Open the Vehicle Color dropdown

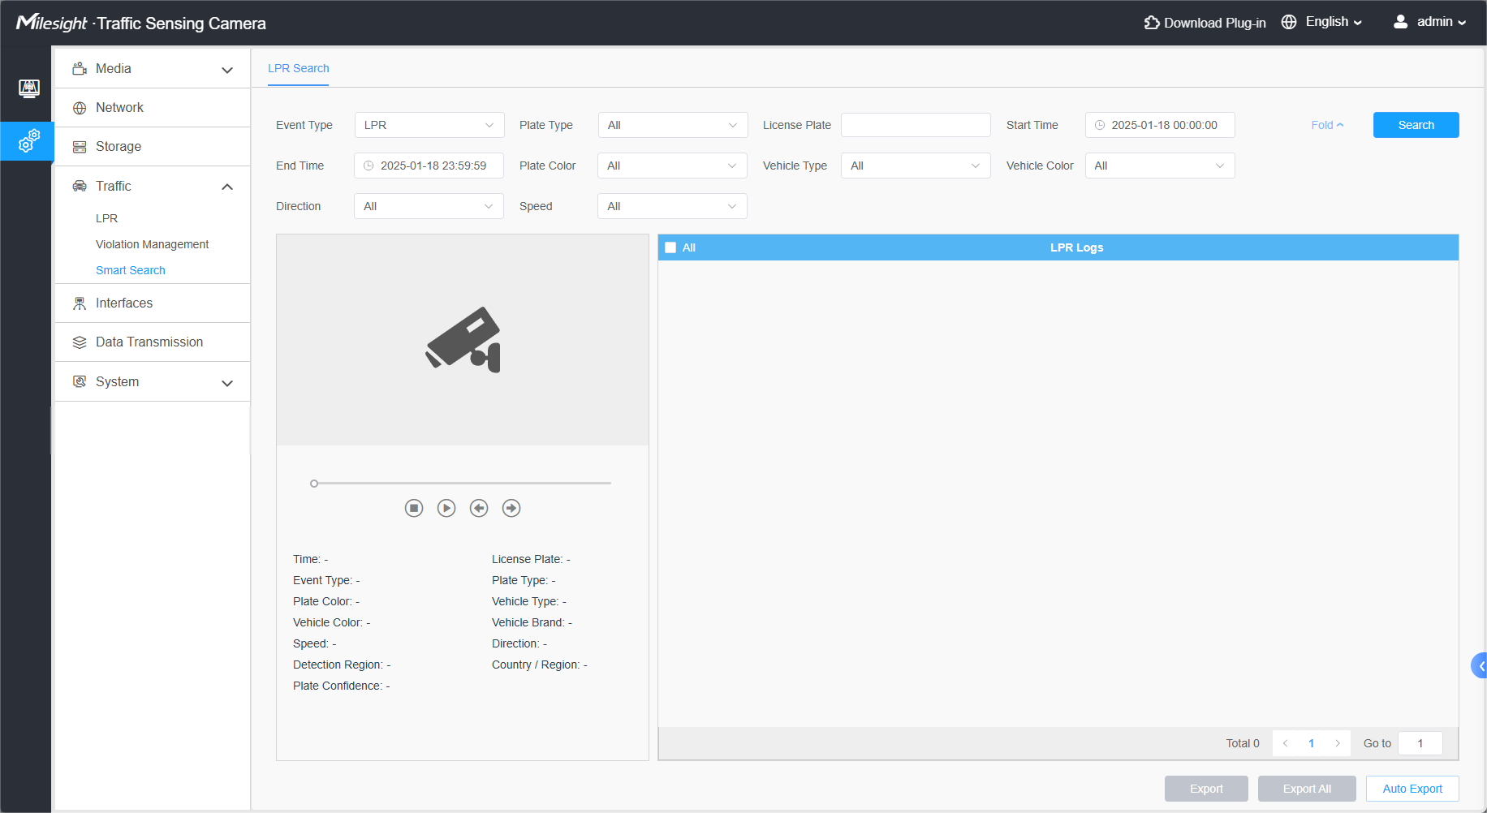[x=1160, y=166]
